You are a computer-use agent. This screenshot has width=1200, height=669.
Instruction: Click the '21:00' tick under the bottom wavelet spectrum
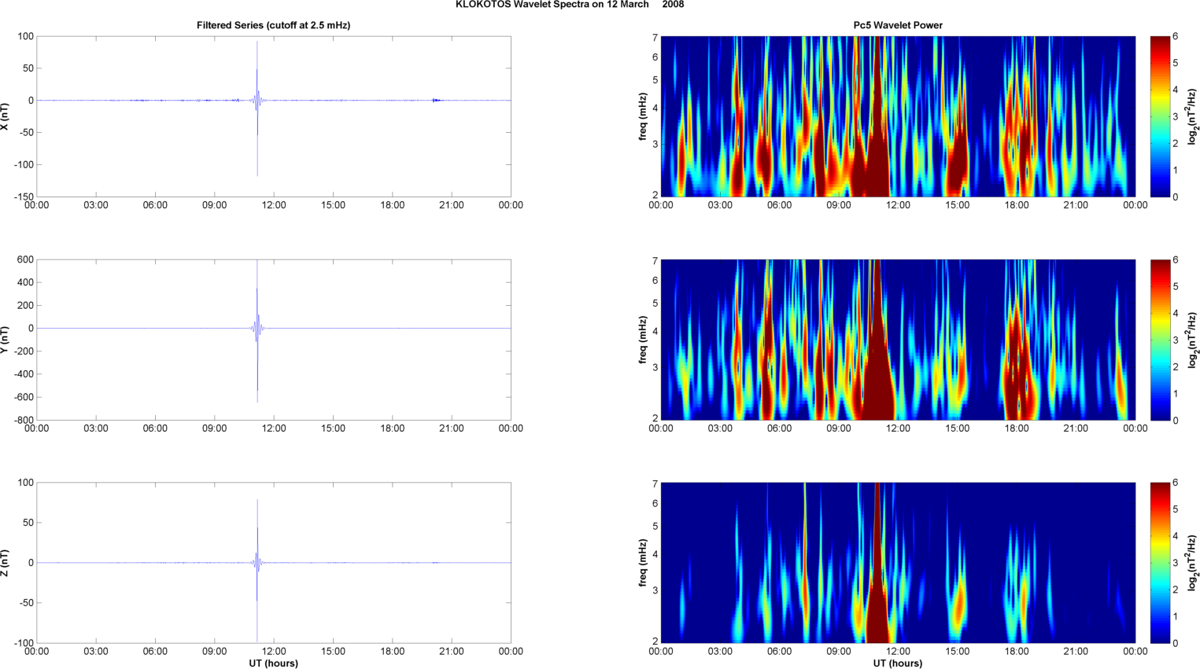click(x=1076, y=651)
